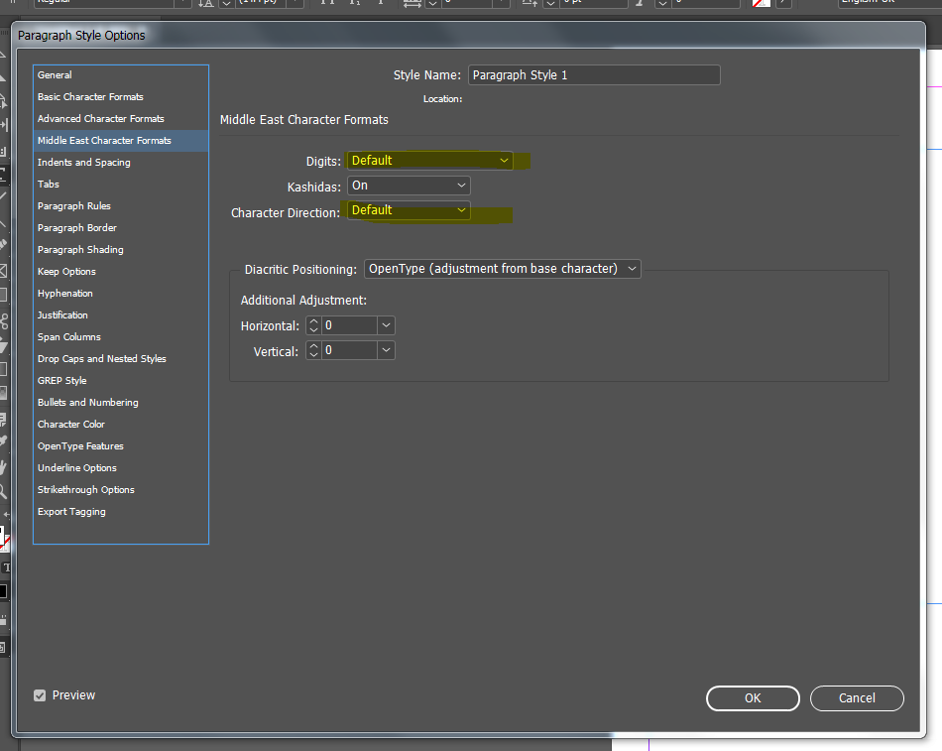942x751 pixels.
Task: Open the Paragraph Shading category
Action: pyautogui.click(x=121, y=250)
